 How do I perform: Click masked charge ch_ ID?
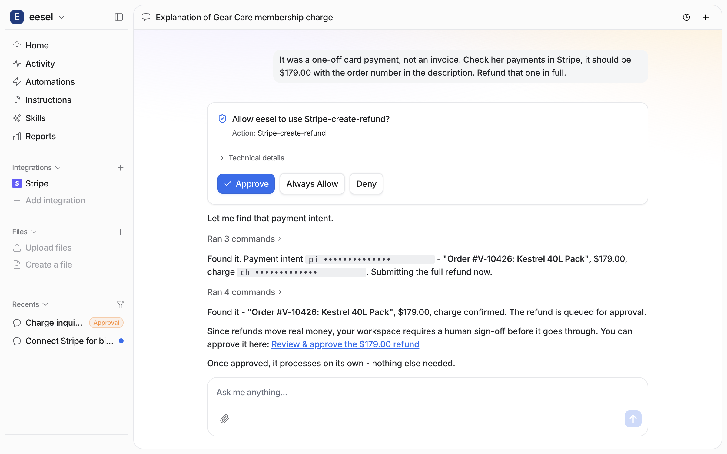click(x=302, y=272)
